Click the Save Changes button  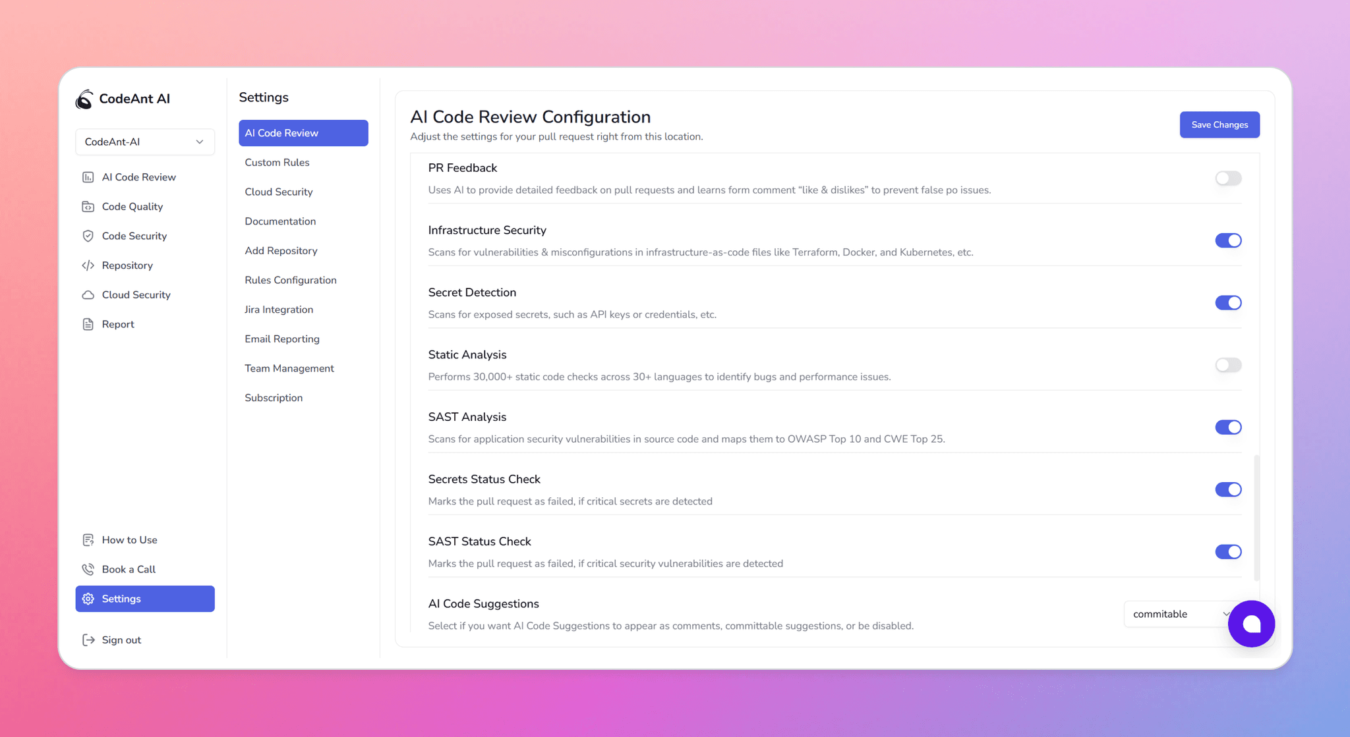point(1219,124)
